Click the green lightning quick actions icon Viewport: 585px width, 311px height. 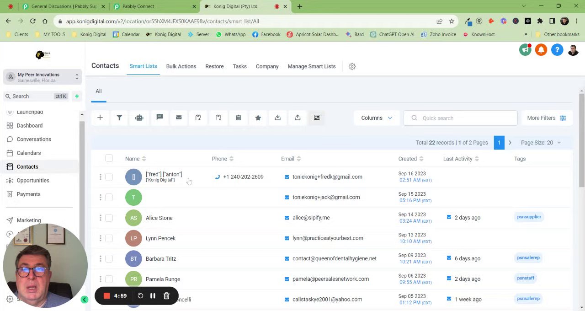click(x=77, y=96)
